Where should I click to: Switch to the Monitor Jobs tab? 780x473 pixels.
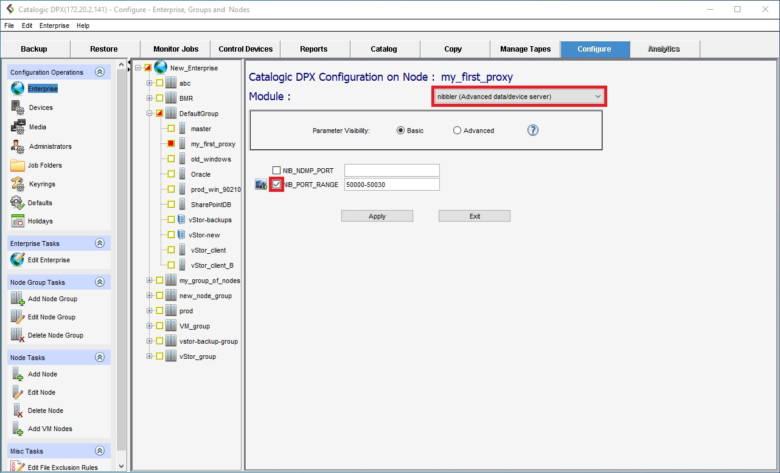point(175,49)
